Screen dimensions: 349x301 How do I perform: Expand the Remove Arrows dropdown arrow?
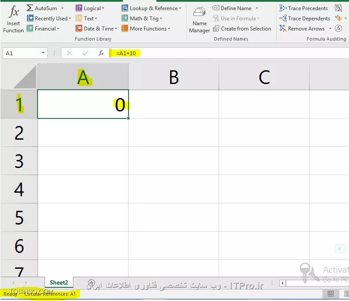point(330,29)
